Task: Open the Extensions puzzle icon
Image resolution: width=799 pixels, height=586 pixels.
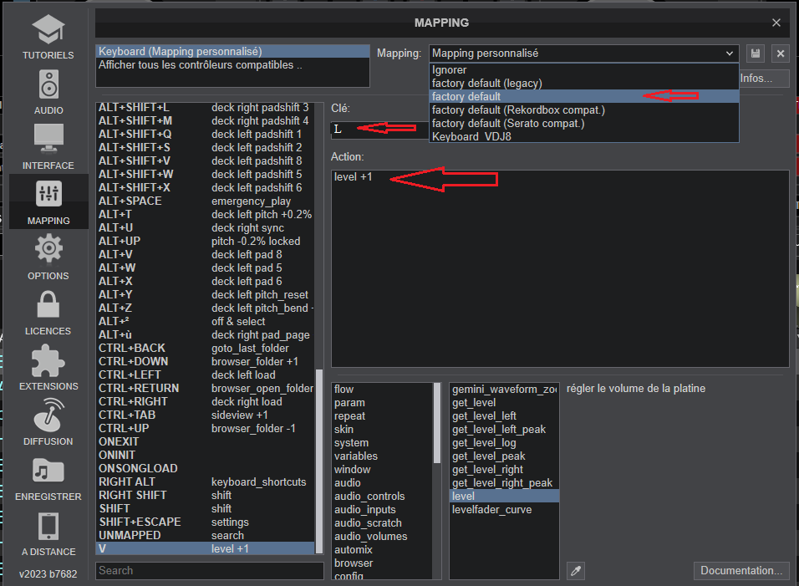Action: (48, 361)
